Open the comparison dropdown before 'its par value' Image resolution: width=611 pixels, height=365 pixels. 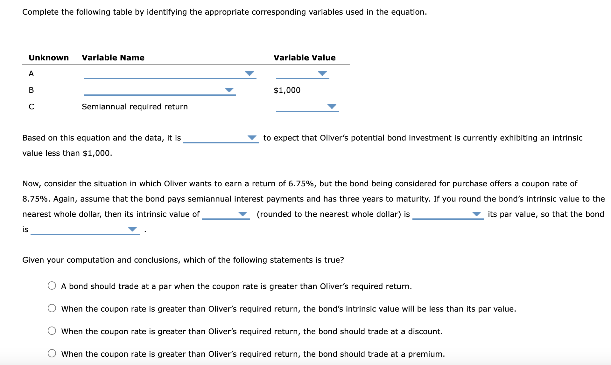[x=476, y=214]
